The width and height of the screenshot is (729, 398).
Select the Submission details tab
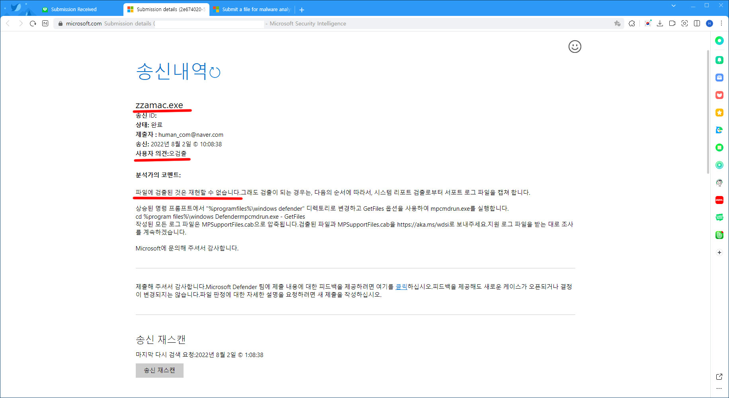166,9
